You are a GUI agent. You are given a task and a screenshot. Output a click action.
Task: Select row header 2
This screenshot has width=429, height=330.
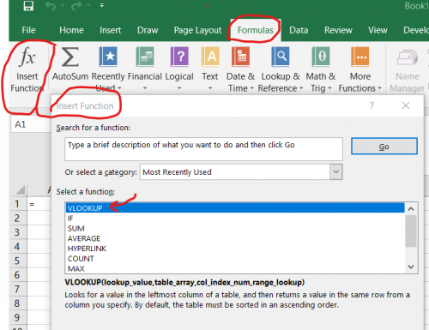click(x=18, y=218)
